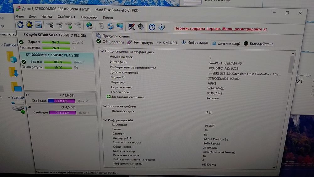Image resolution: width=314 pixels, height=177 pixels.
Task: Start extended self-test via disk-with-clock icon
Action: click(x=59, y=25)
